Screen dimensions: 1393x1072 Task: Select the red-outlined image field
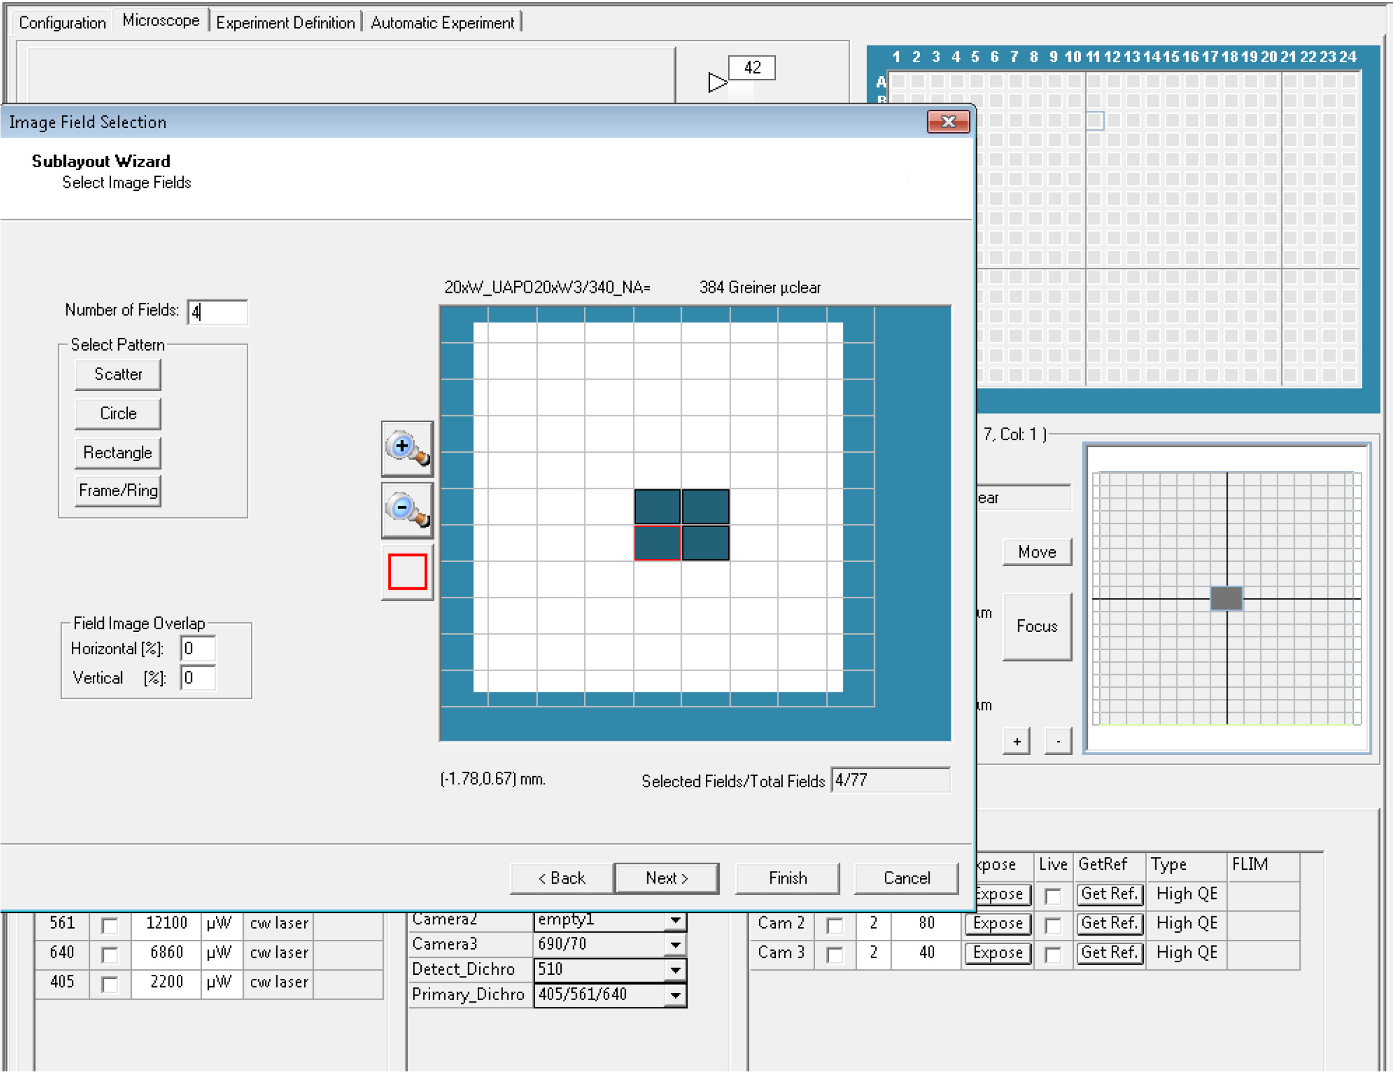657,543
